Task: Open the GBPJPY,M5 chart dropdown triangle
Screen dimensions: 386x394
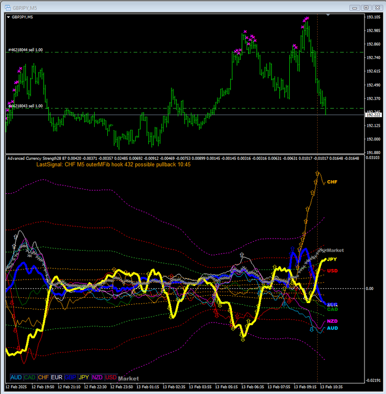Action: 8,17
